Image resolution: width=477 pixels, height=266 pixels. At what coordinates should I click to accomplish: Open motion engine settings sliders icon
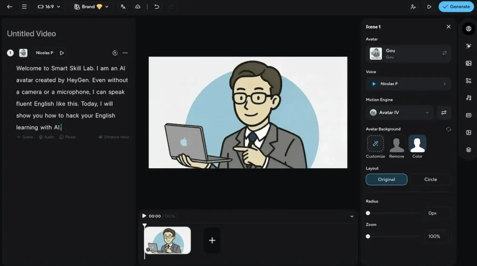pos(444,113)
